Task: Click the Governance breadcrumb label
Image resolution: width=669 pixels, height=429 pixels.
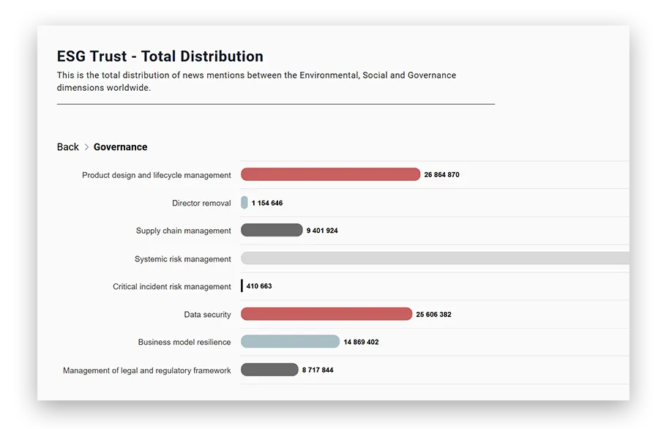Action: click(120, 147)
